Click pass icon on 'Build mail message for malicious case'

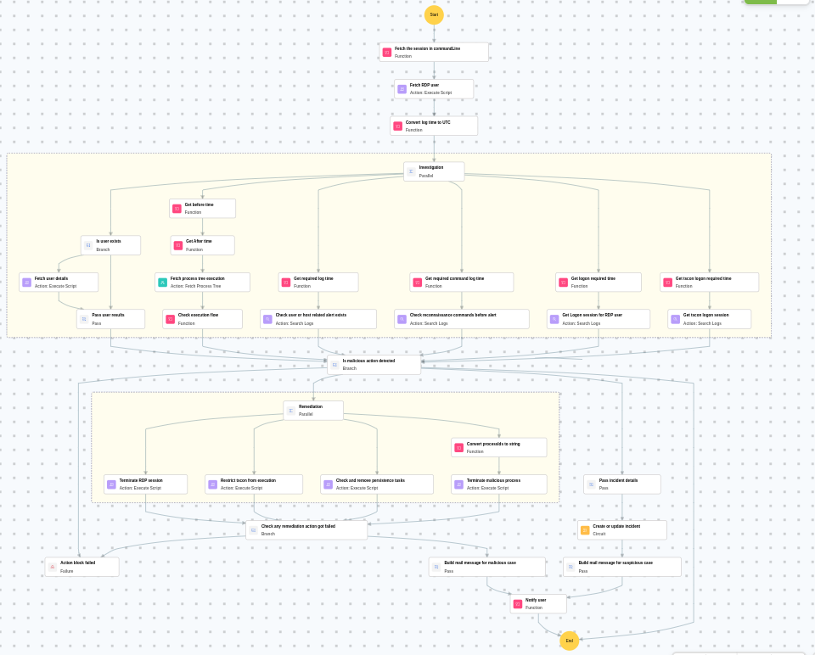(x=436, y=567)
